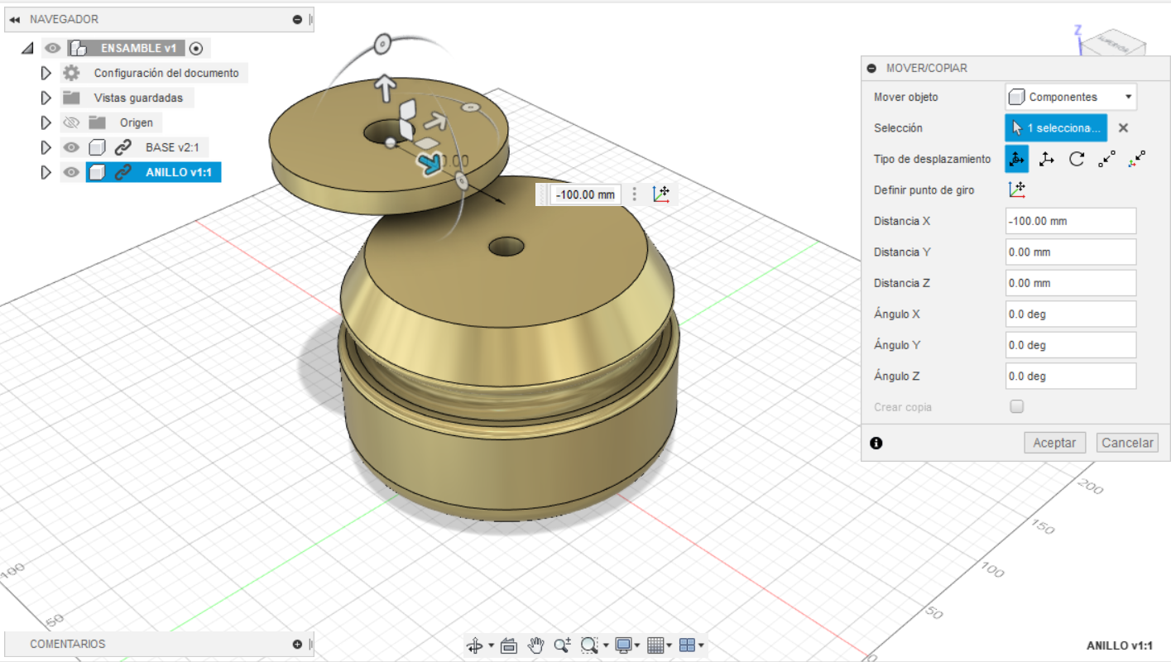Select the Pan hand tool
1171x662 pixels.
pyautogui.click(x=536, y=645)
